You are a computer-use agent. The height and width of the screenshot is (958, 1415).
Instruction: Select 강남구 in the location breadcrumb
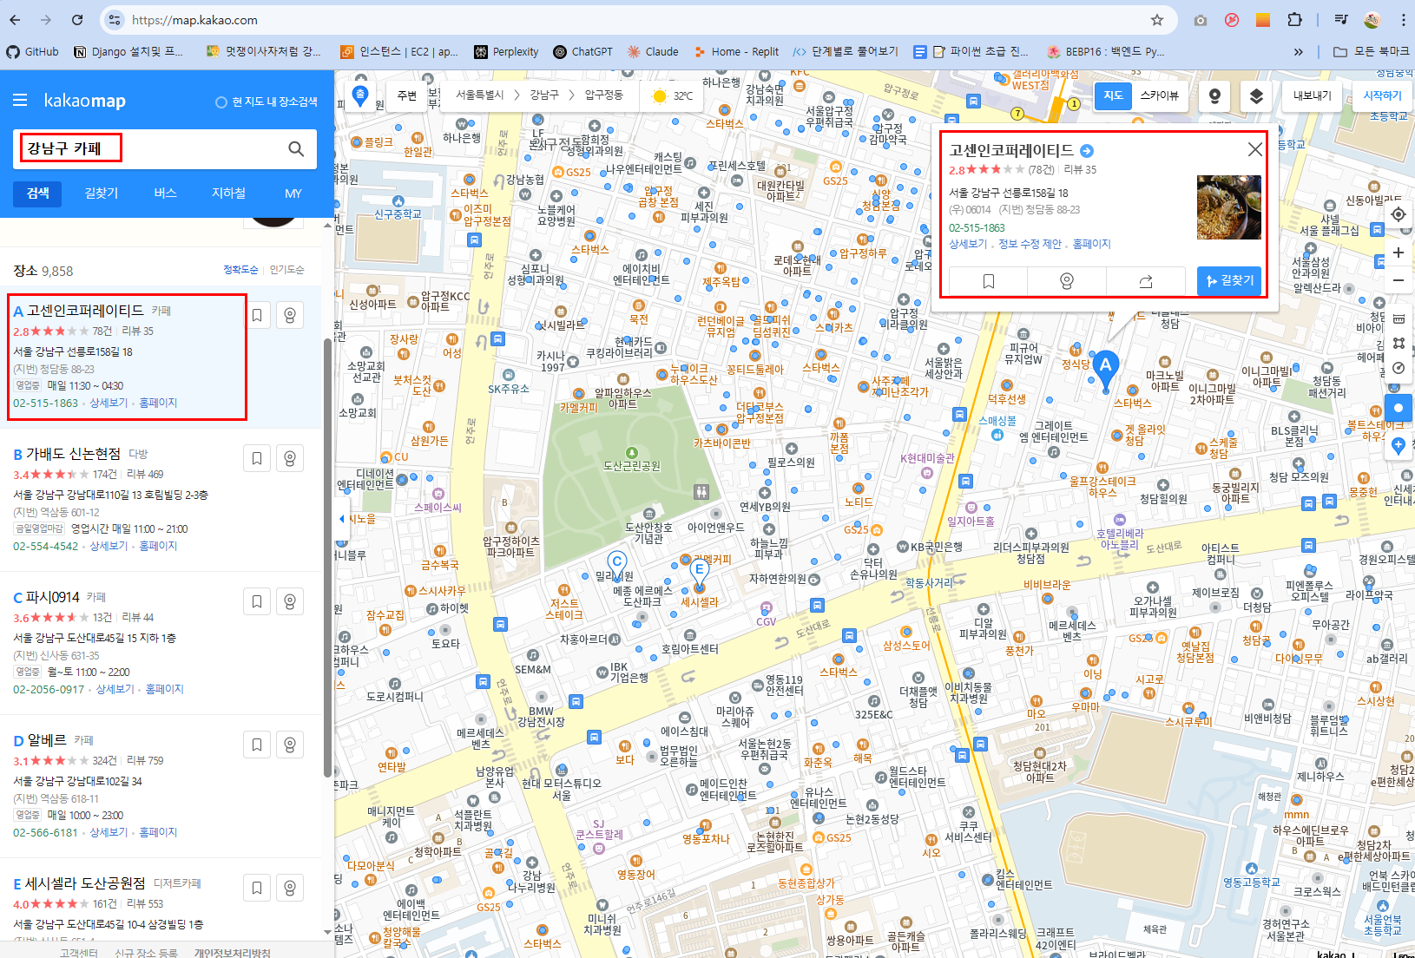pyautogui.click(x=544, y=95)
